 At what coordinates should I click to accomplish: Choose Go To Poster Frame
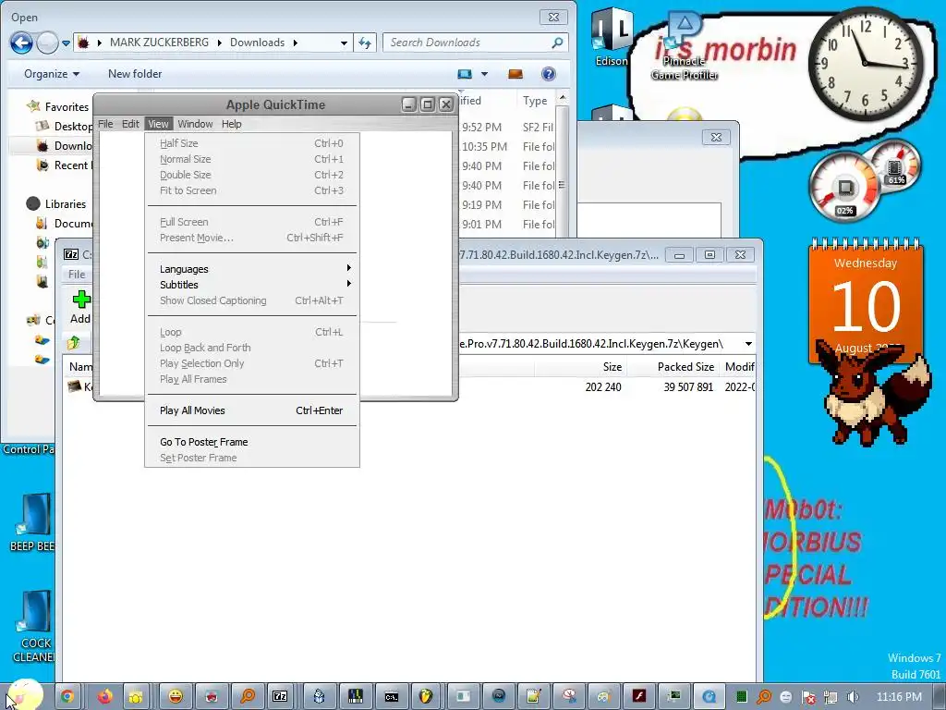[253, 442]
